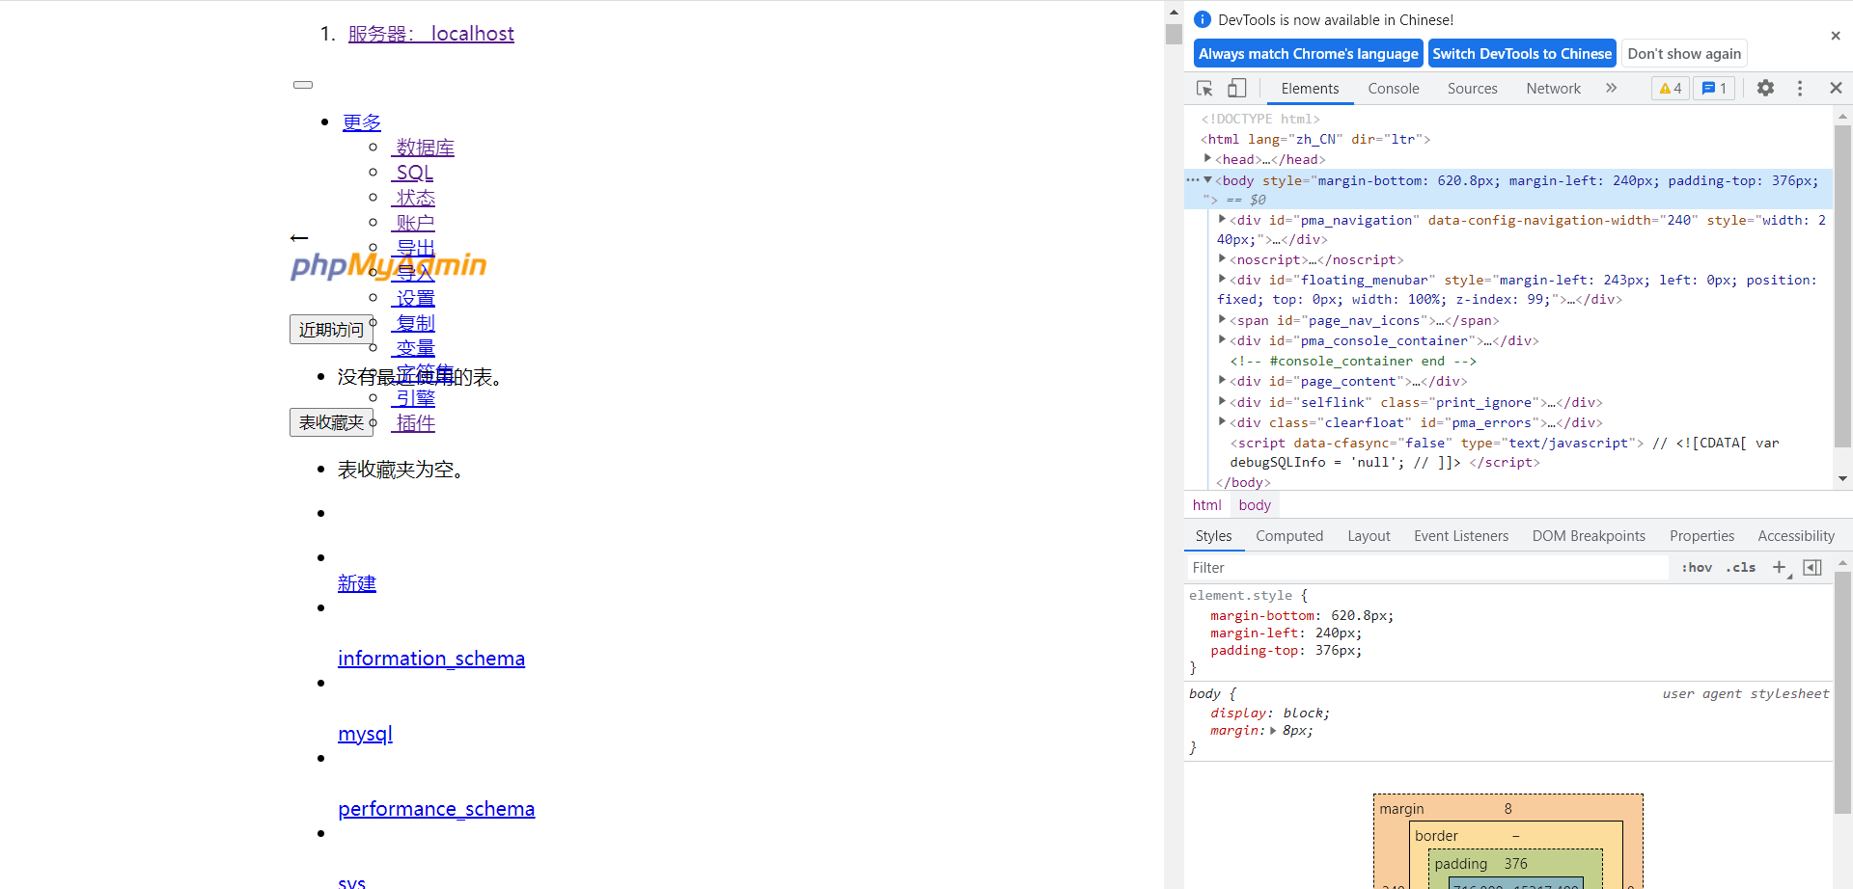Expand the pma_navigation div node
1853x889 pixels.
[1222, 219]
